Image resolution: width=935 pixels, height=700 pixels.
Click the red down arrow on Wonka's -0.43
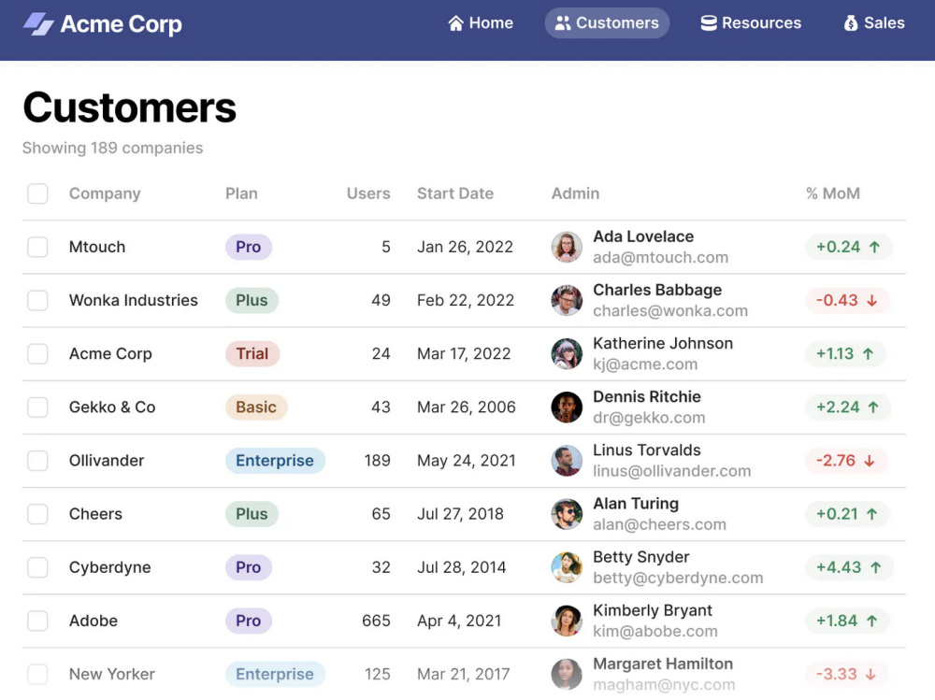point(870,301)
